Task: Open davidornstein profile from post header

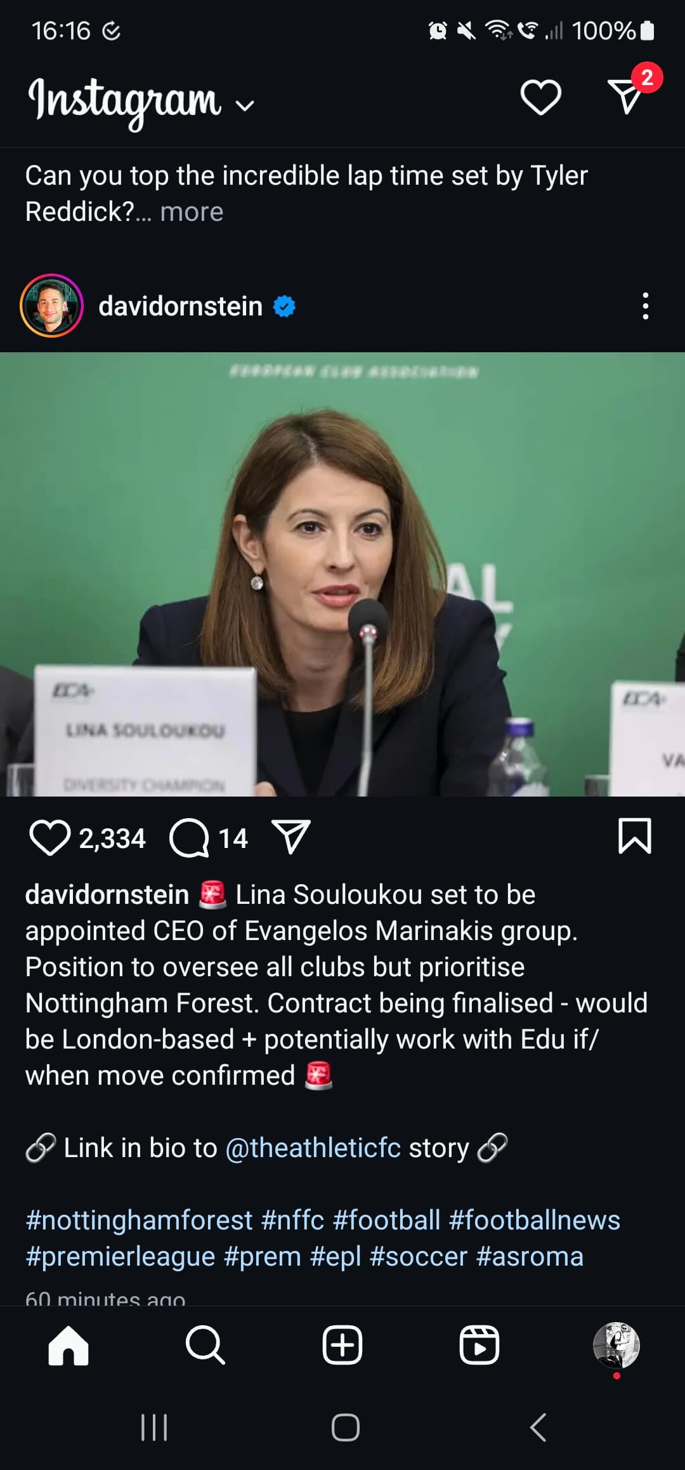Action: 180,306
